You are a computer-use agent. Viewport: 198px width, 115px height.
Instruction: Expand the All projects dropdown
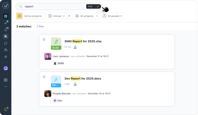(87, 16)
